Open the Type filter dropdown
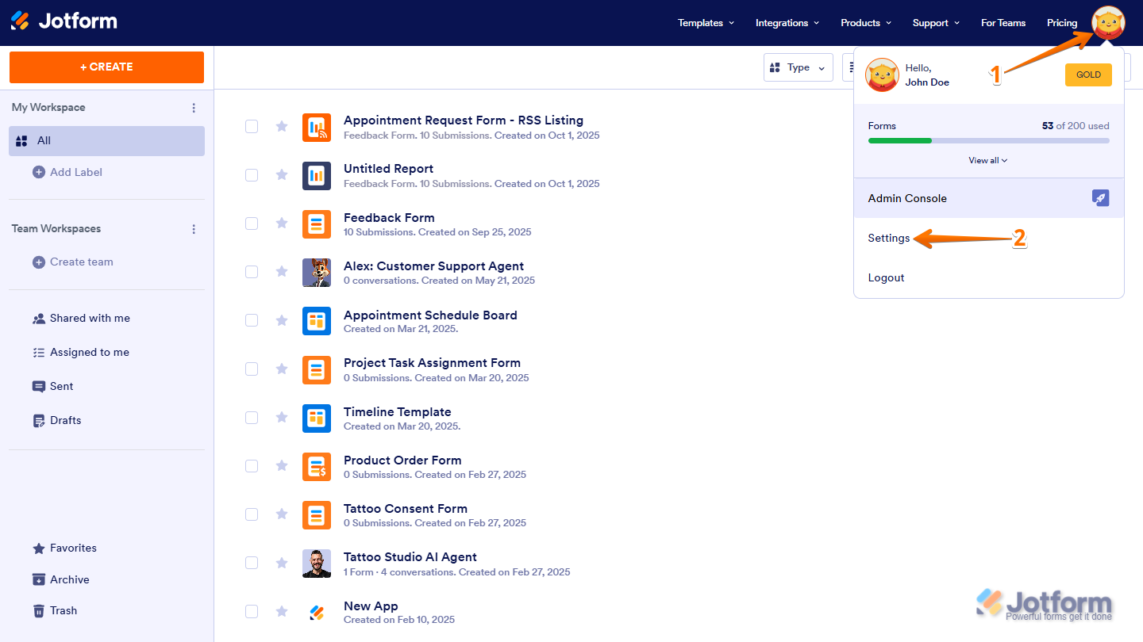The image size is (1143, 642). pos(798,67)
